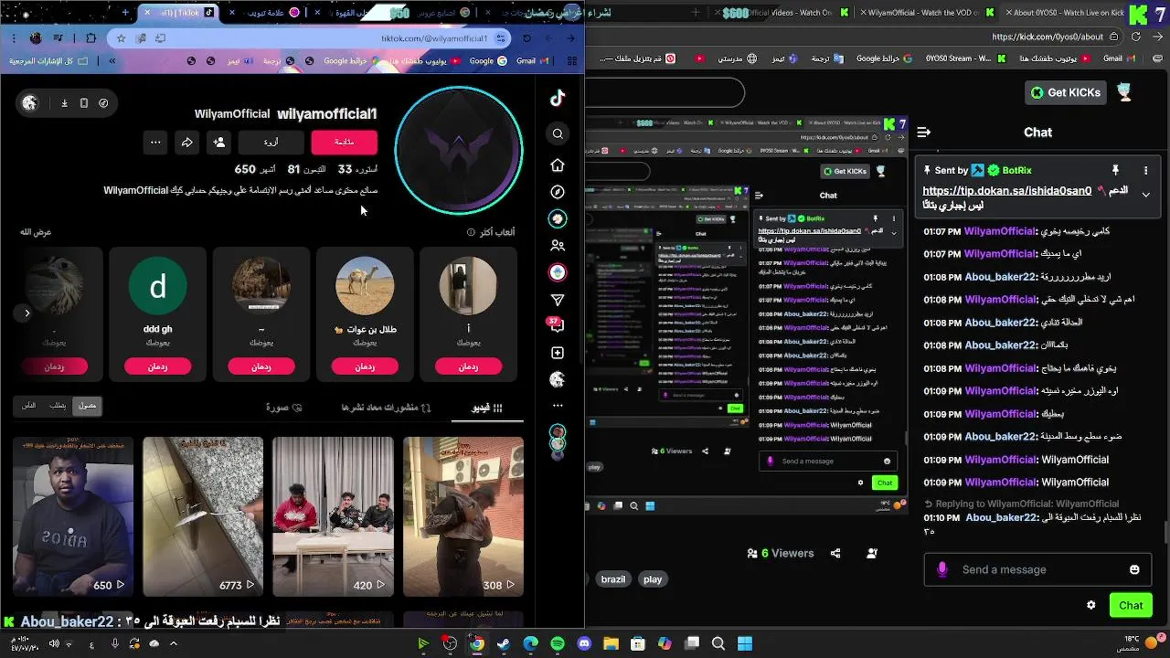Switch to the reposts tab on profile
This screenshot has height=658, width=1170.
386,408
